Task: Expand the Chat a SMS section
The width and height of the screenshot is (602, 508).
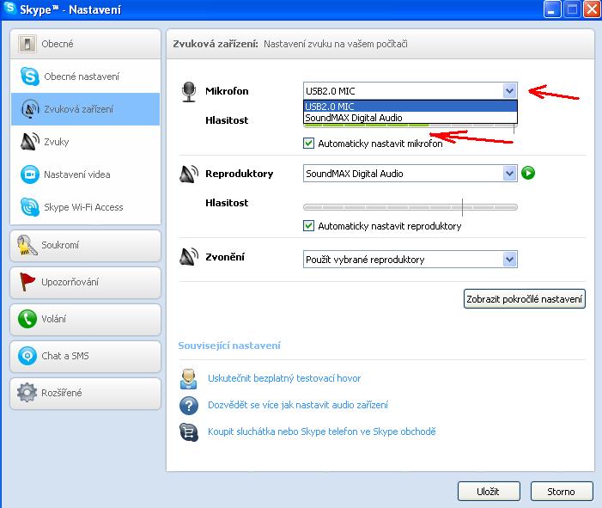Action: click(85, 356)
